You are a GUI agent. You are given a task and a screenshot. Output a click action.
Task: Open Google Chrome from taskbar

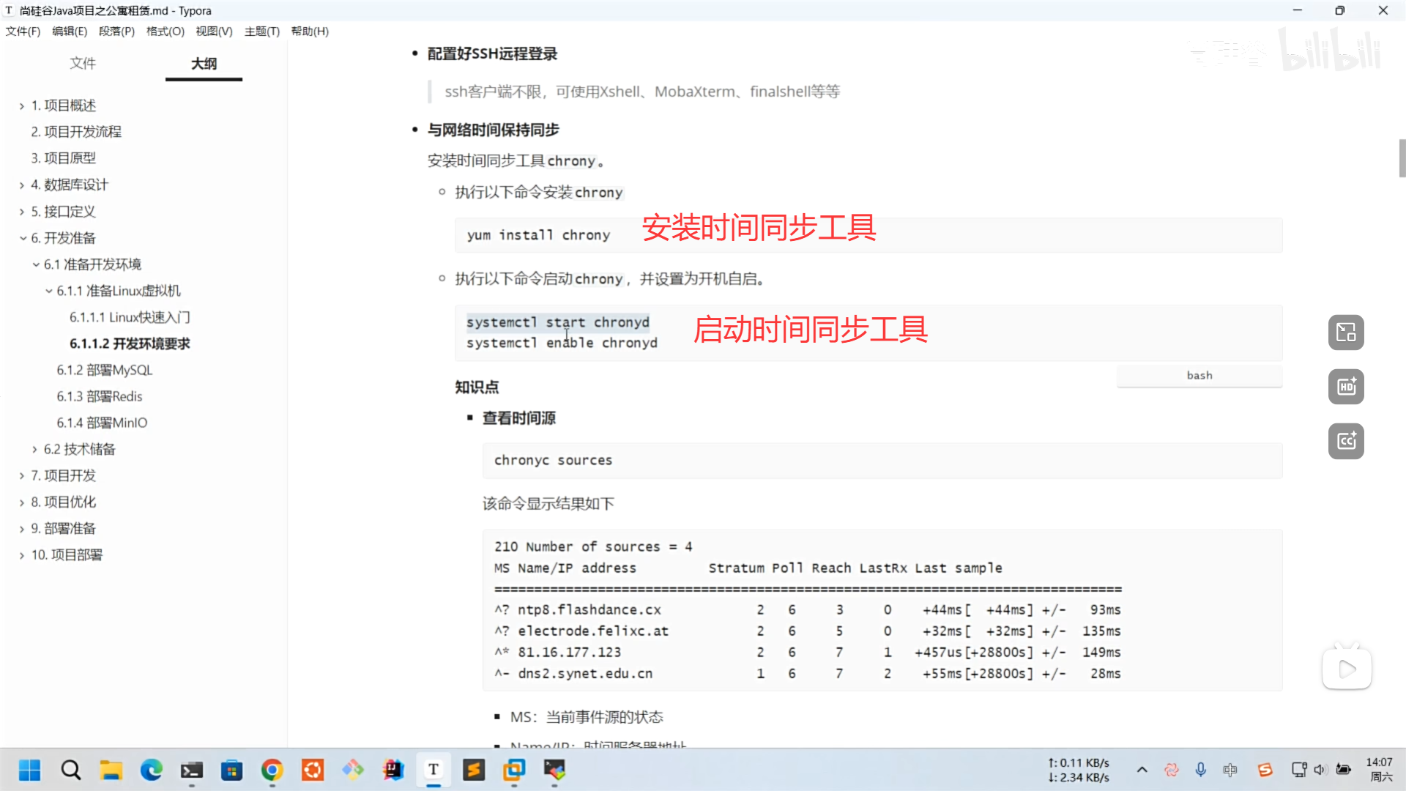tap(272, 770)
